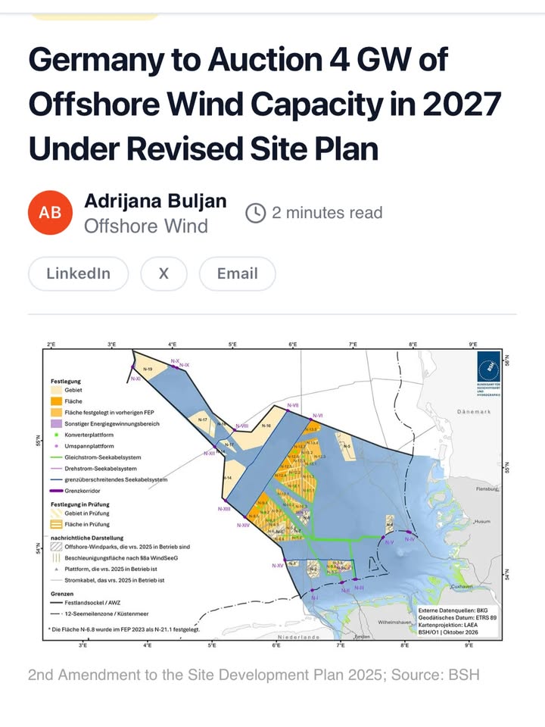The height and width of the screenshot is (727, 545).
Task: Click the Fläche orange legend swatch
Action: pos(57,401)
